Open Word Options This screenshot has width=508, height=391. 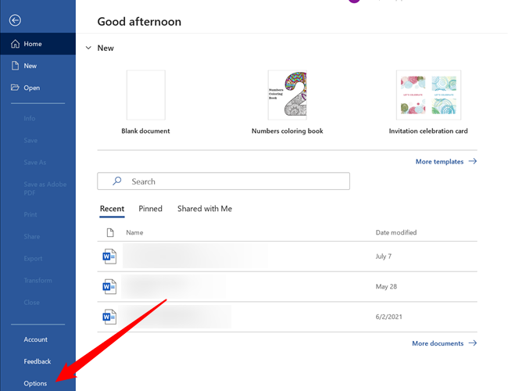pos(35,383)
